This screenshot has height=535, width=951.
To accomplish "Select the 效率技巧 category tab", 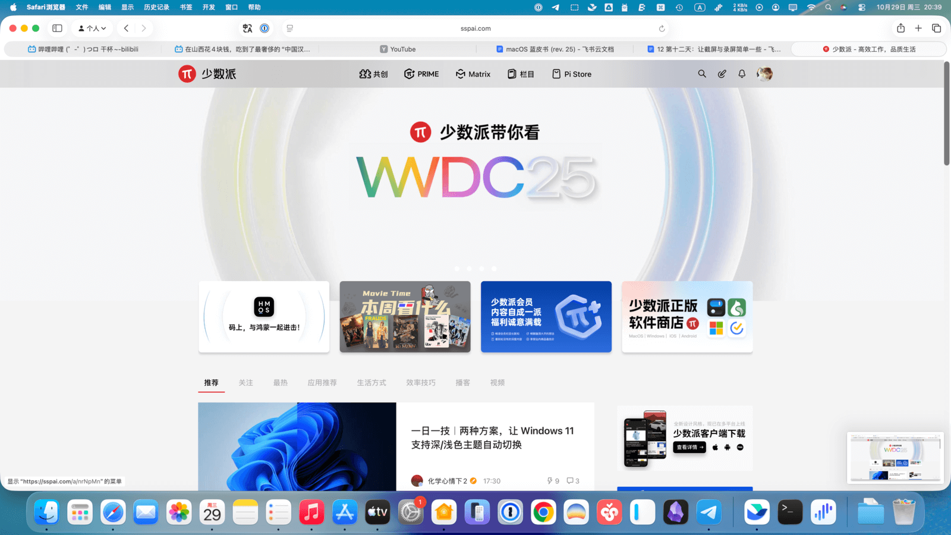I will click(420, 383).
